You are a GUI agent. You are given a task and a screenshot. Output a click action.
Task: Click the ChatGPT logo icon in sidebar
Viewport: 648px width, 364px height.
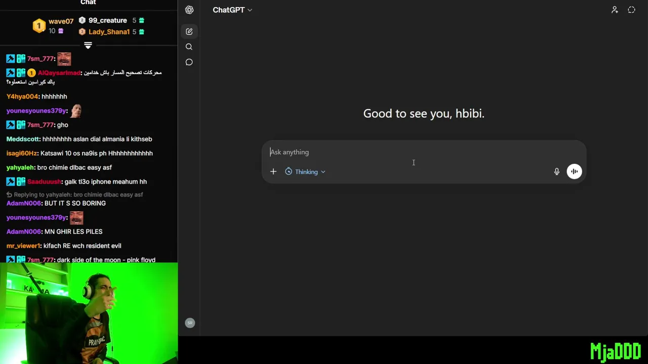click(x=189, y=10)
